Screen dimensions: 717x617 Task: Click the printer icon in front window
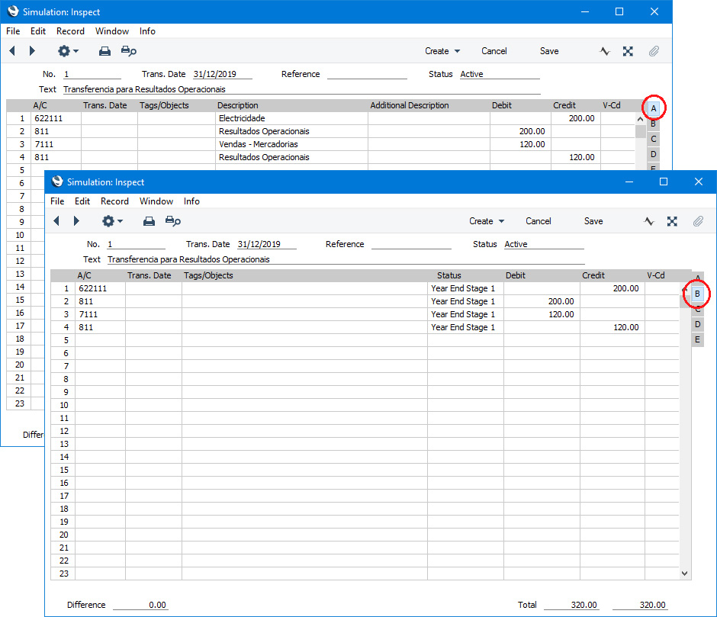pyautogui.click(x=150, y=221)
